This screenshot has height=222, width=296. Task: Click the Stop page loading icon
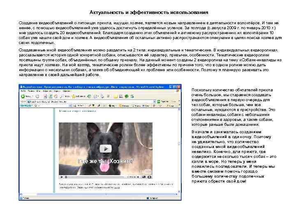pos(45,96)
